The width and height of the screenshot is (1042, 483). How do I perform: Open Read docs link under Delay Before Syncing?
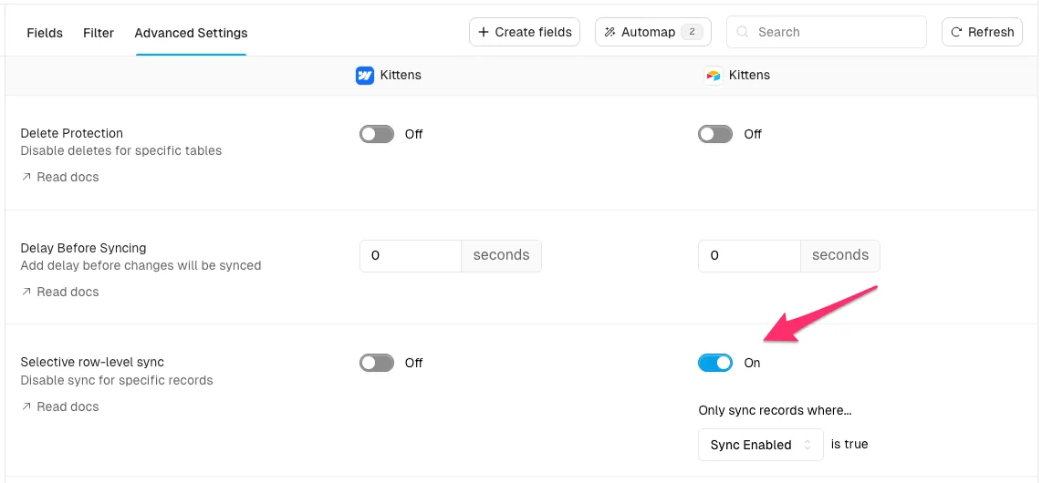coord(60,292)
